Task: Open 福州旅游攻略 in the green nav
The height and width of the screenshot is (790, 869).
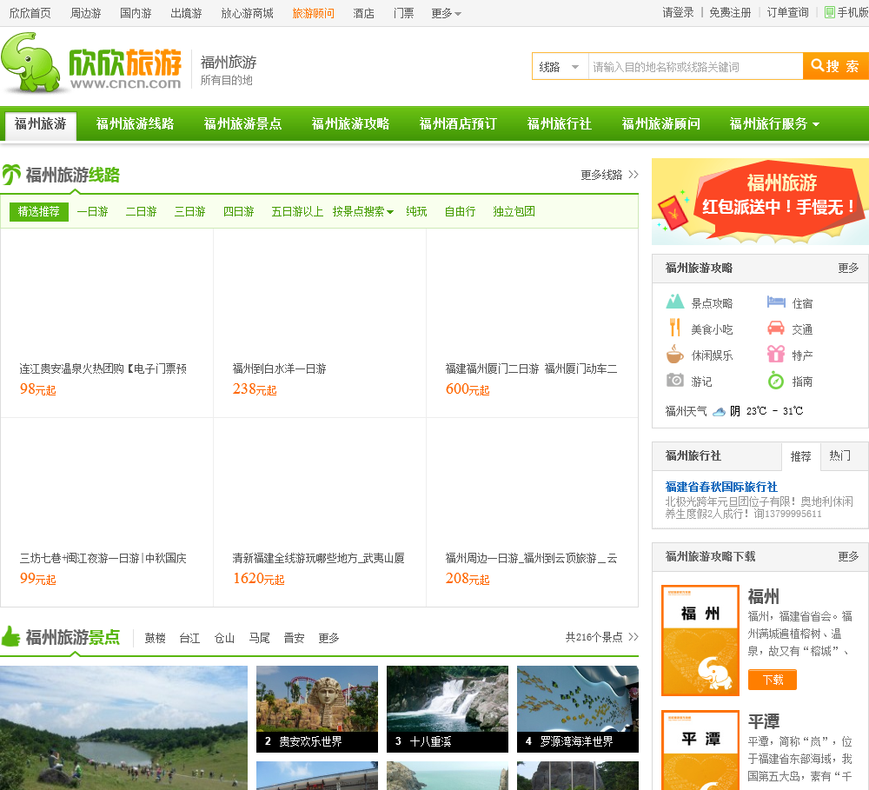Action: coord(350,123)
